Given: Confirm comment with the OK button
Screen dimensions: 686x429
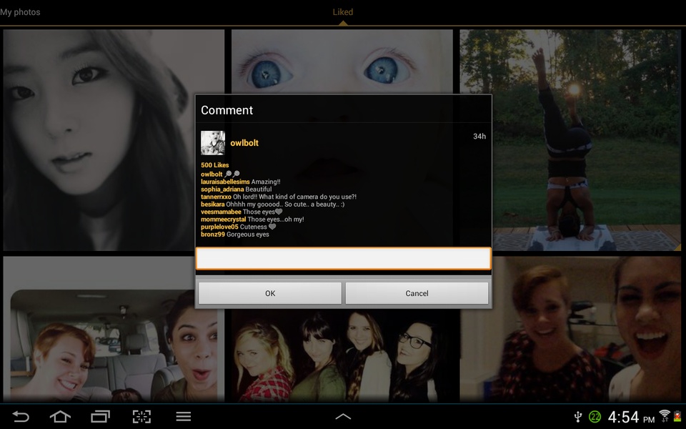Looking at the screenshot, I should pyautogui.click(x=270, y=293).
